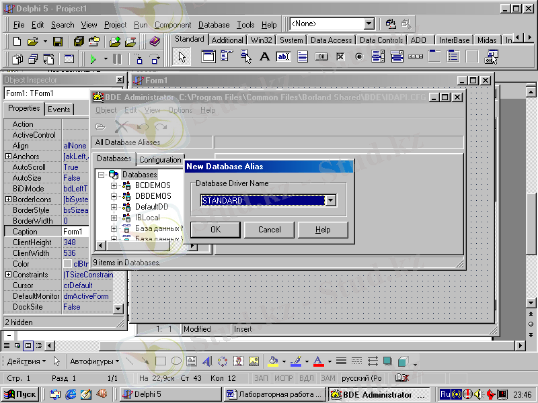Click Cancel in New Database Alias dialog

point(270,230)
